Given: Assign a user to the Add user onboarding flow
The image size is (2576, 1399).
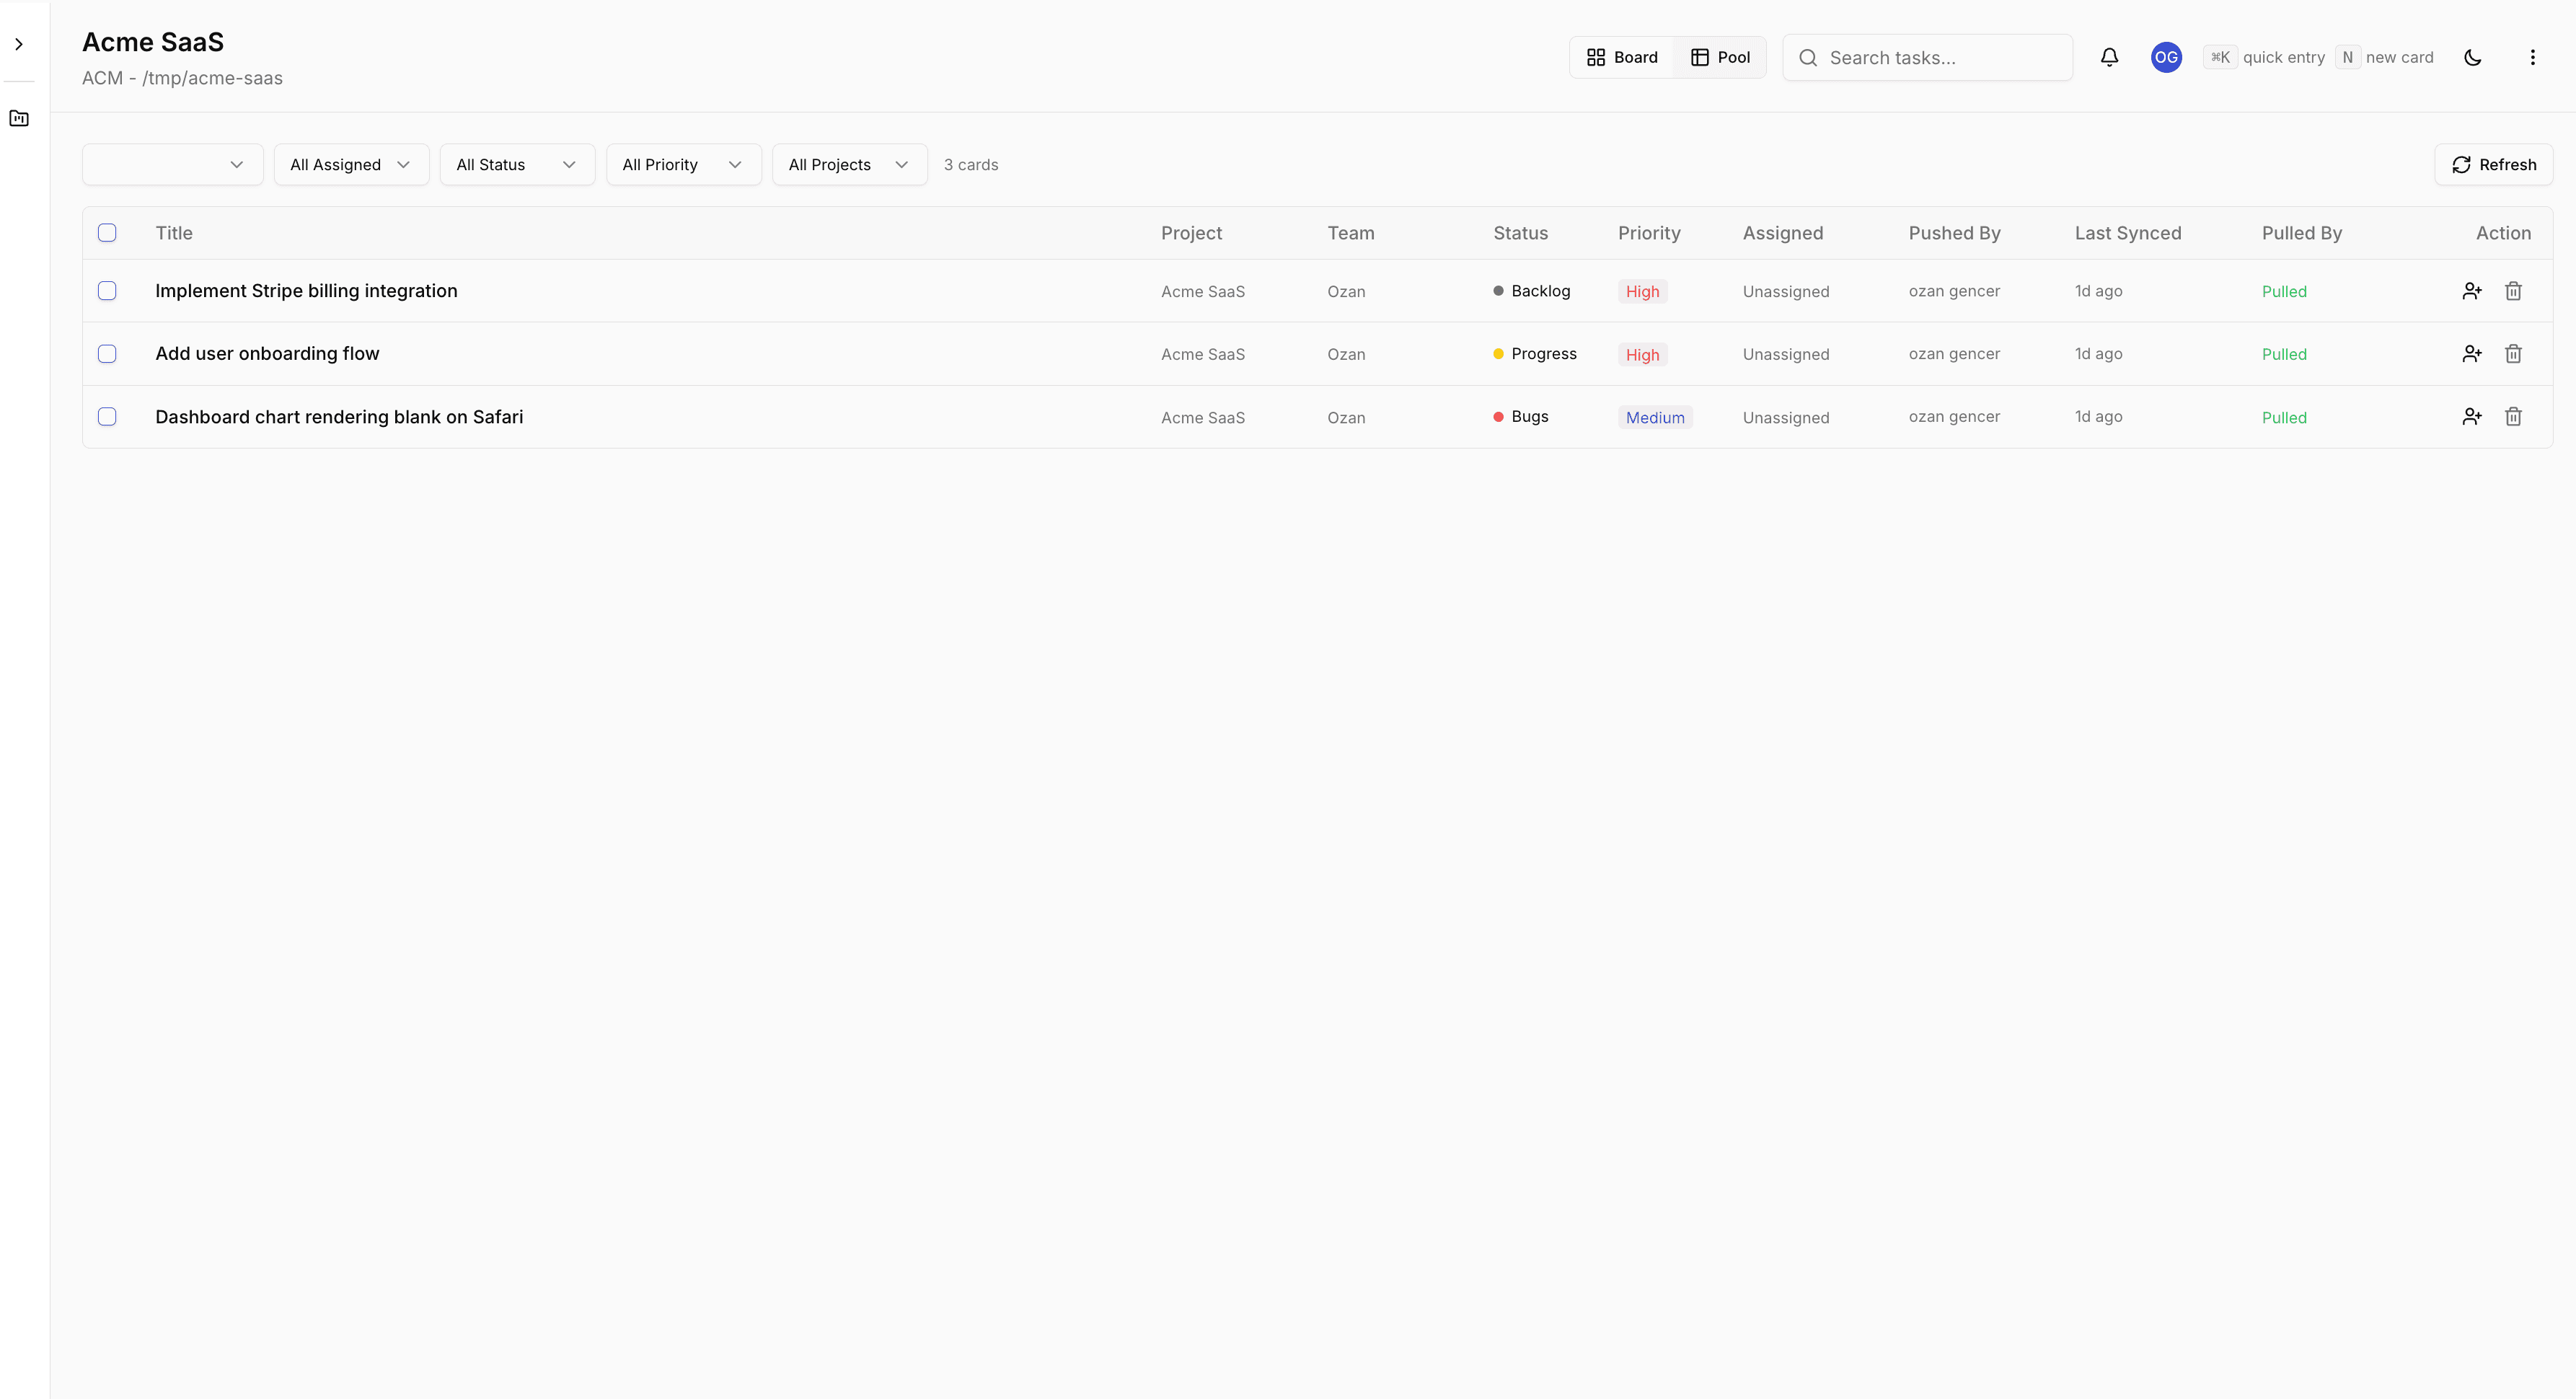Looking at the screenshot, I should 2471,354.
